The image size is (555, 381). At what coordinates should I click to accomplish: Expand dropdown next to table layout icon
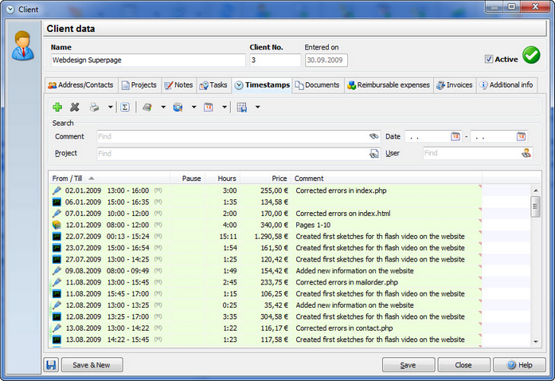point(258,107)
